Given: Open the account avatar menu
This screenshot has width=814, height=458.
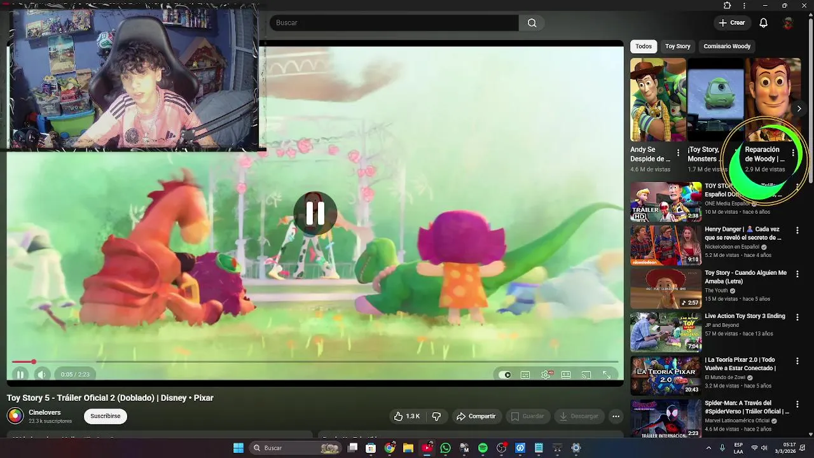Looking at the screenshot, I should (x=788, y=23).
